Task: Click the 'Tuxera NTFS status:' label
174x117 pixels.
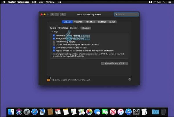Action: (59, 28)
